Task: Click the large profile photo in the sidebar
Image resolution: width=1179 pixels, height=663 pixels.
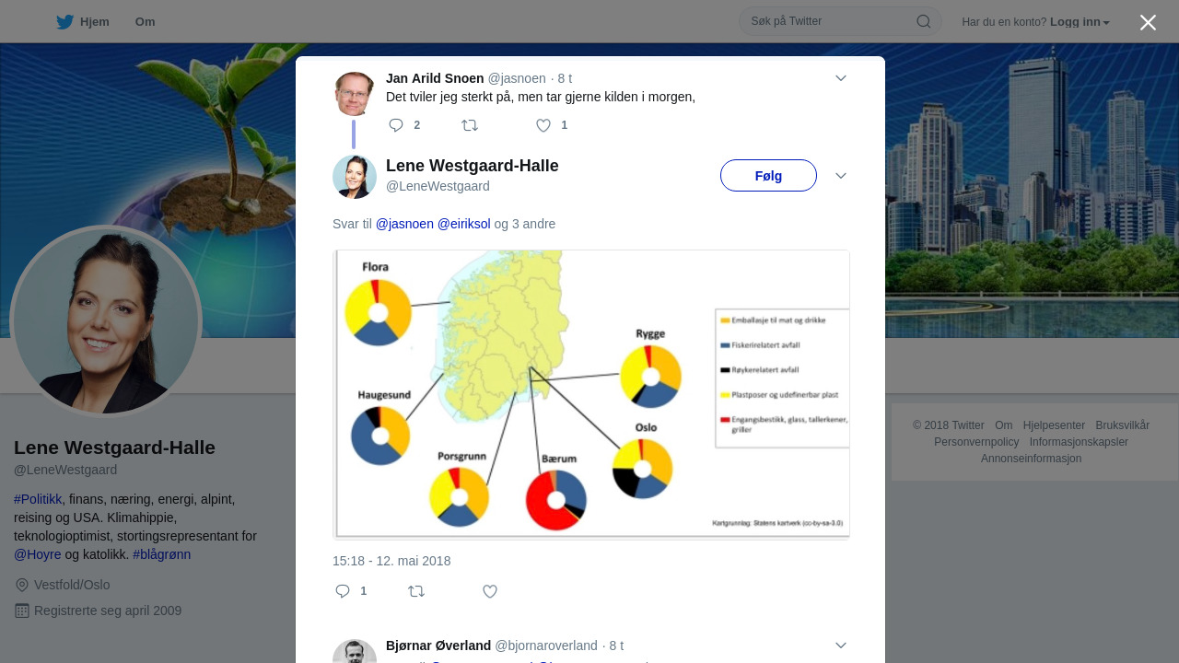Action: (x=106, y=321)
